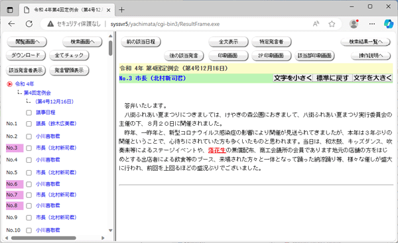View the security warning icon

tap(50, 24)
